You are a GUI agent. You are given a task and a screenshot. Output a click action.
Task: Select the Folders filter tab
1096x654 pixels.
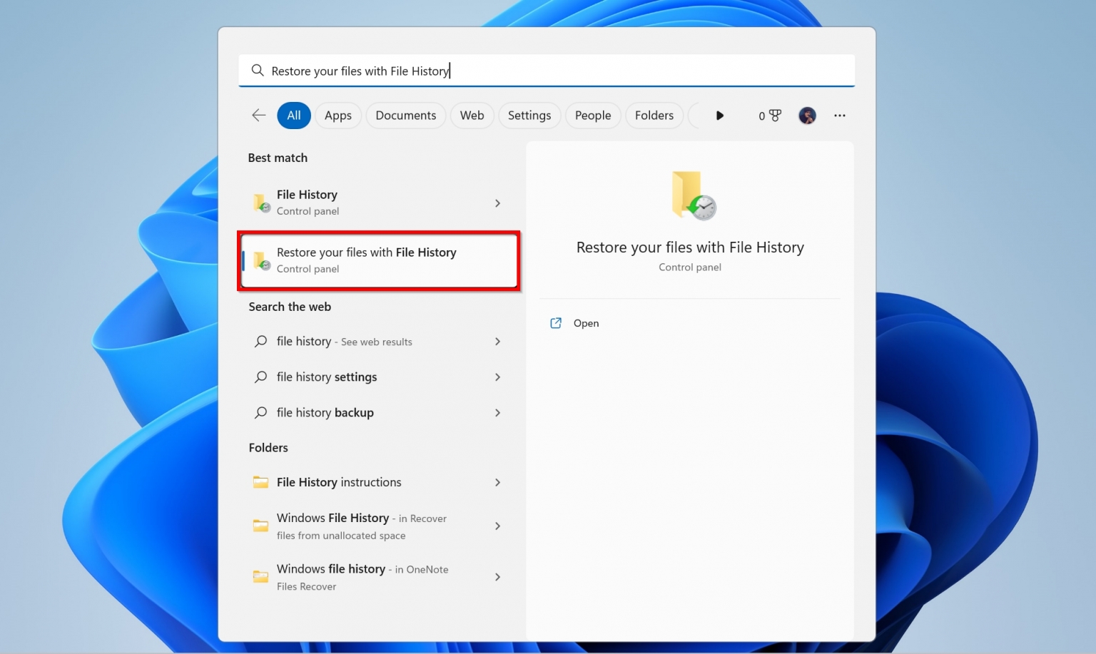tap(654, 115)
